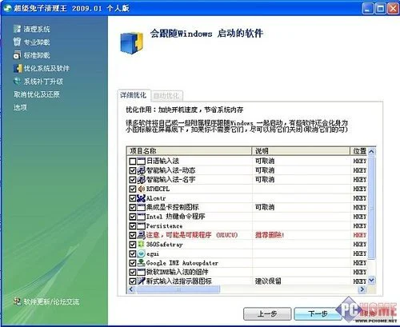Click the 智能输入法-名字 row icon
Screen dimensions: 400x327
click(141, 180)
